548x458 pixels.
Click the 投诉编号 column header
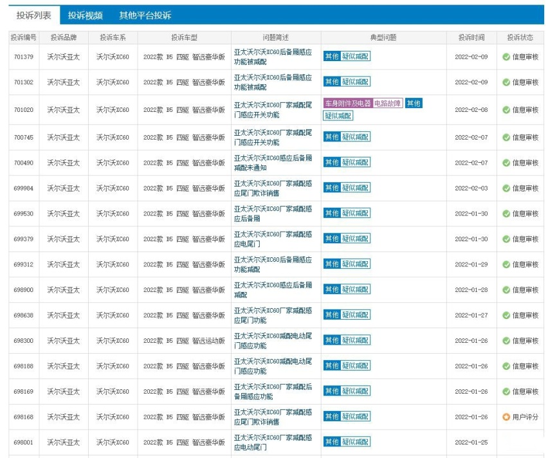(x=24, y=37)
